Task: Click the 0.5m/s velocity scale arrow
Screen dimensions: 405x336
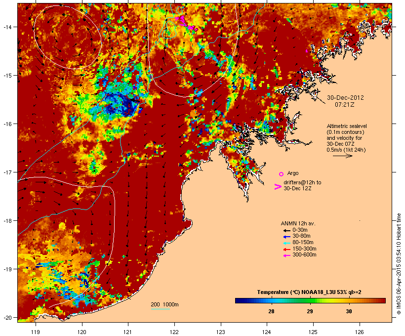Action: tap(342, 156)
